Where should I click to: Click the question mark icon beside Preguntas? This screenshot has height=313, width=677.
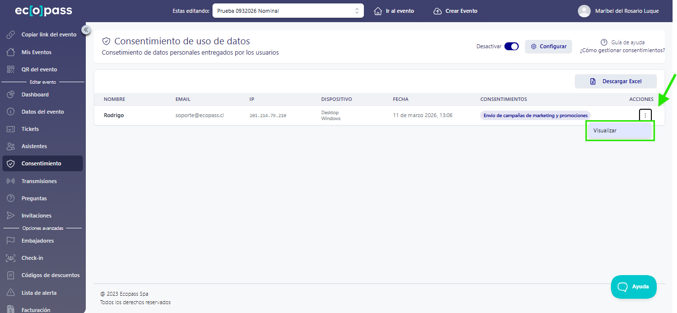coord(10,198)
